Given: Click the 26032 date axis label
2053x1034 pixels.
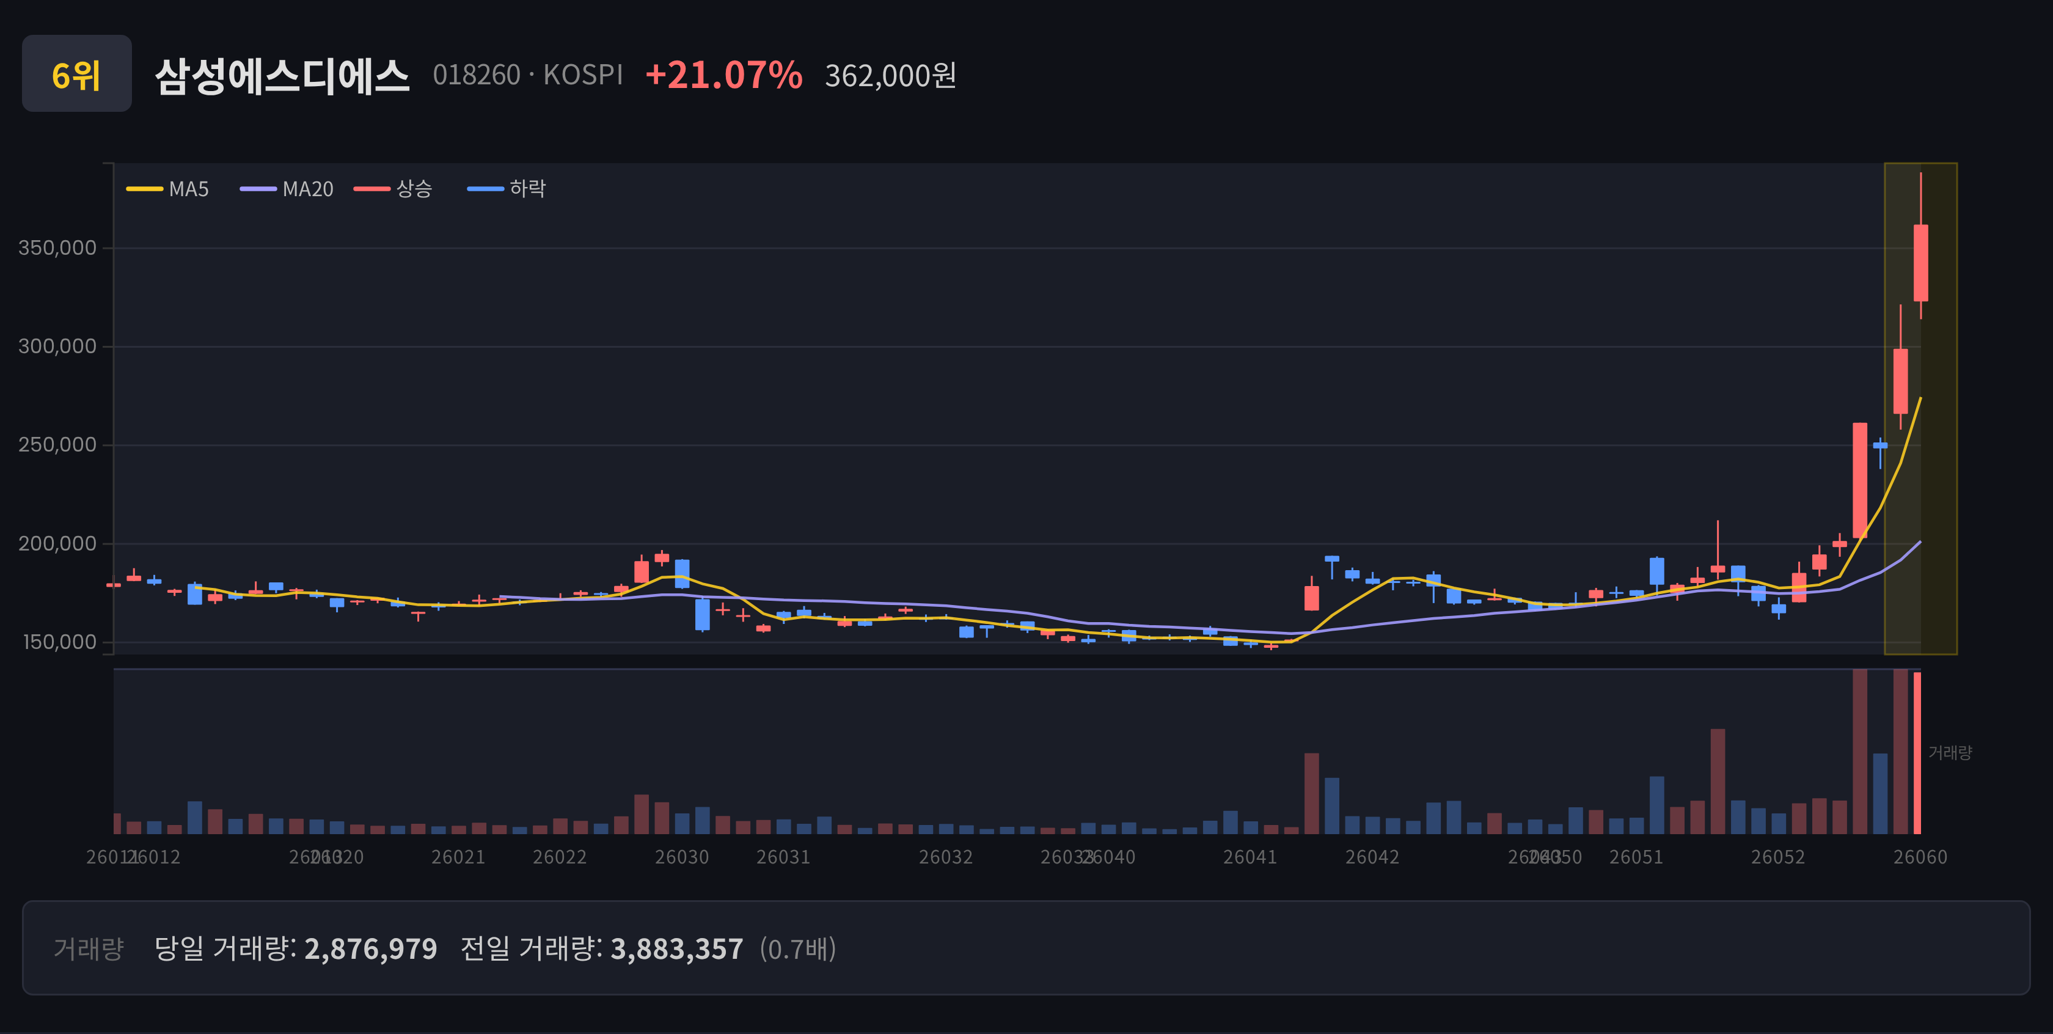Looking at the screenshot, I should (x=946, y=857).
